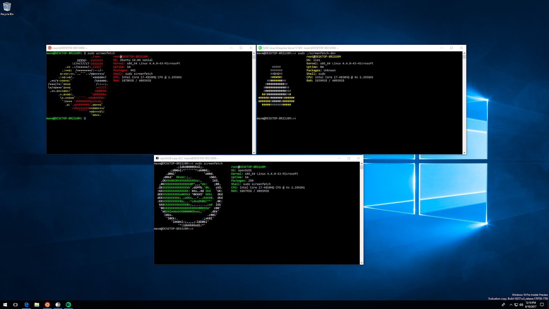The width and height of the screenshot is (549, 309).
Task: Open Task View
Action: pyautogui.click(x=15, y=305)
